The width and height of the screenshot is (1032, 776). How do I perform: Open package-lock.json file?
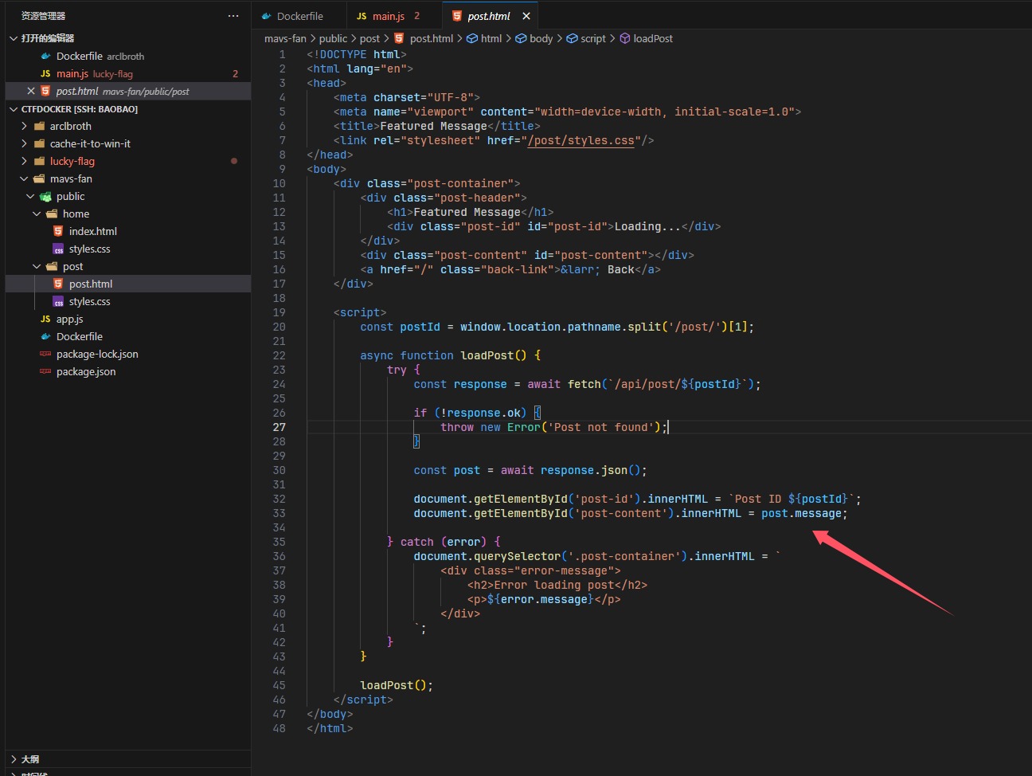point(97,354)
